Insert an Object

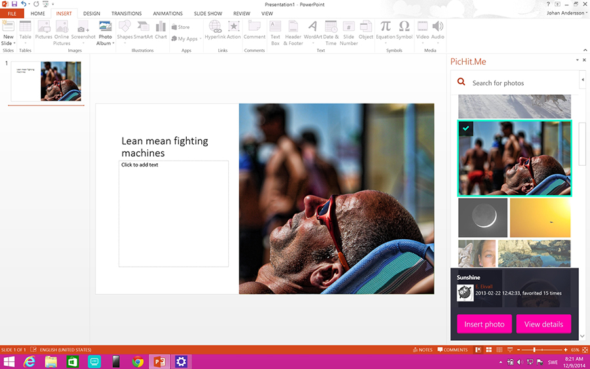[366, 30]
